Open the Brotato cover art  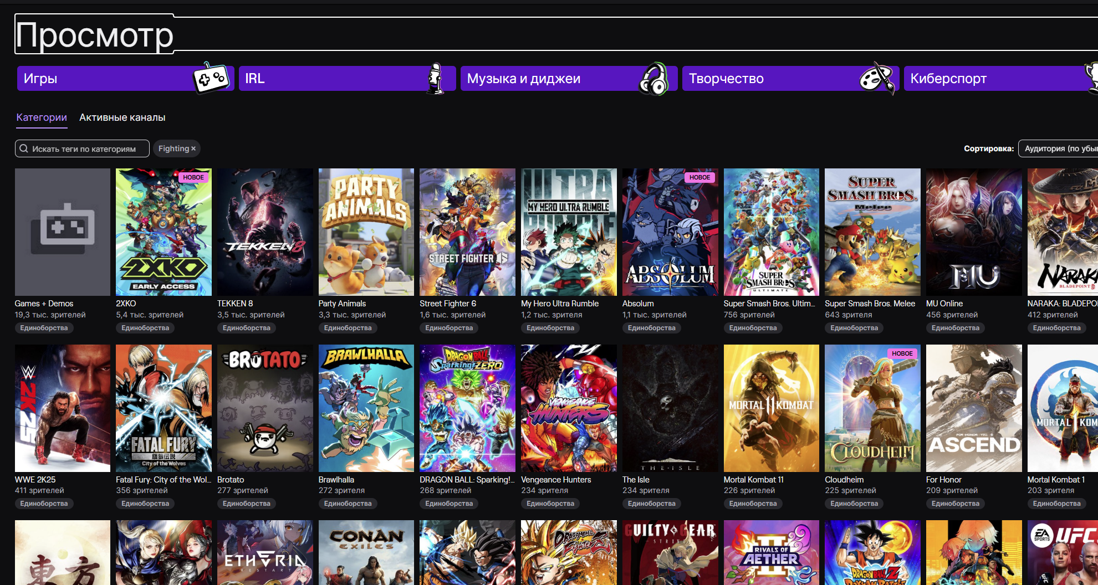coord(265,408)
